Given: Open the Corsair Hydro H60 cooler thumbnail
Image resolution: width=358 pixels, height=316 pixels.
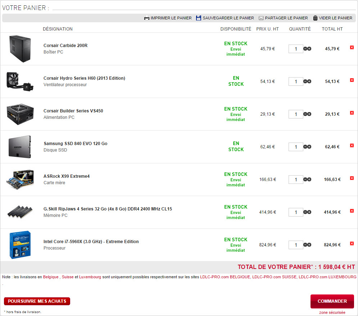Looking at the screenshot, I should point(20,82).
